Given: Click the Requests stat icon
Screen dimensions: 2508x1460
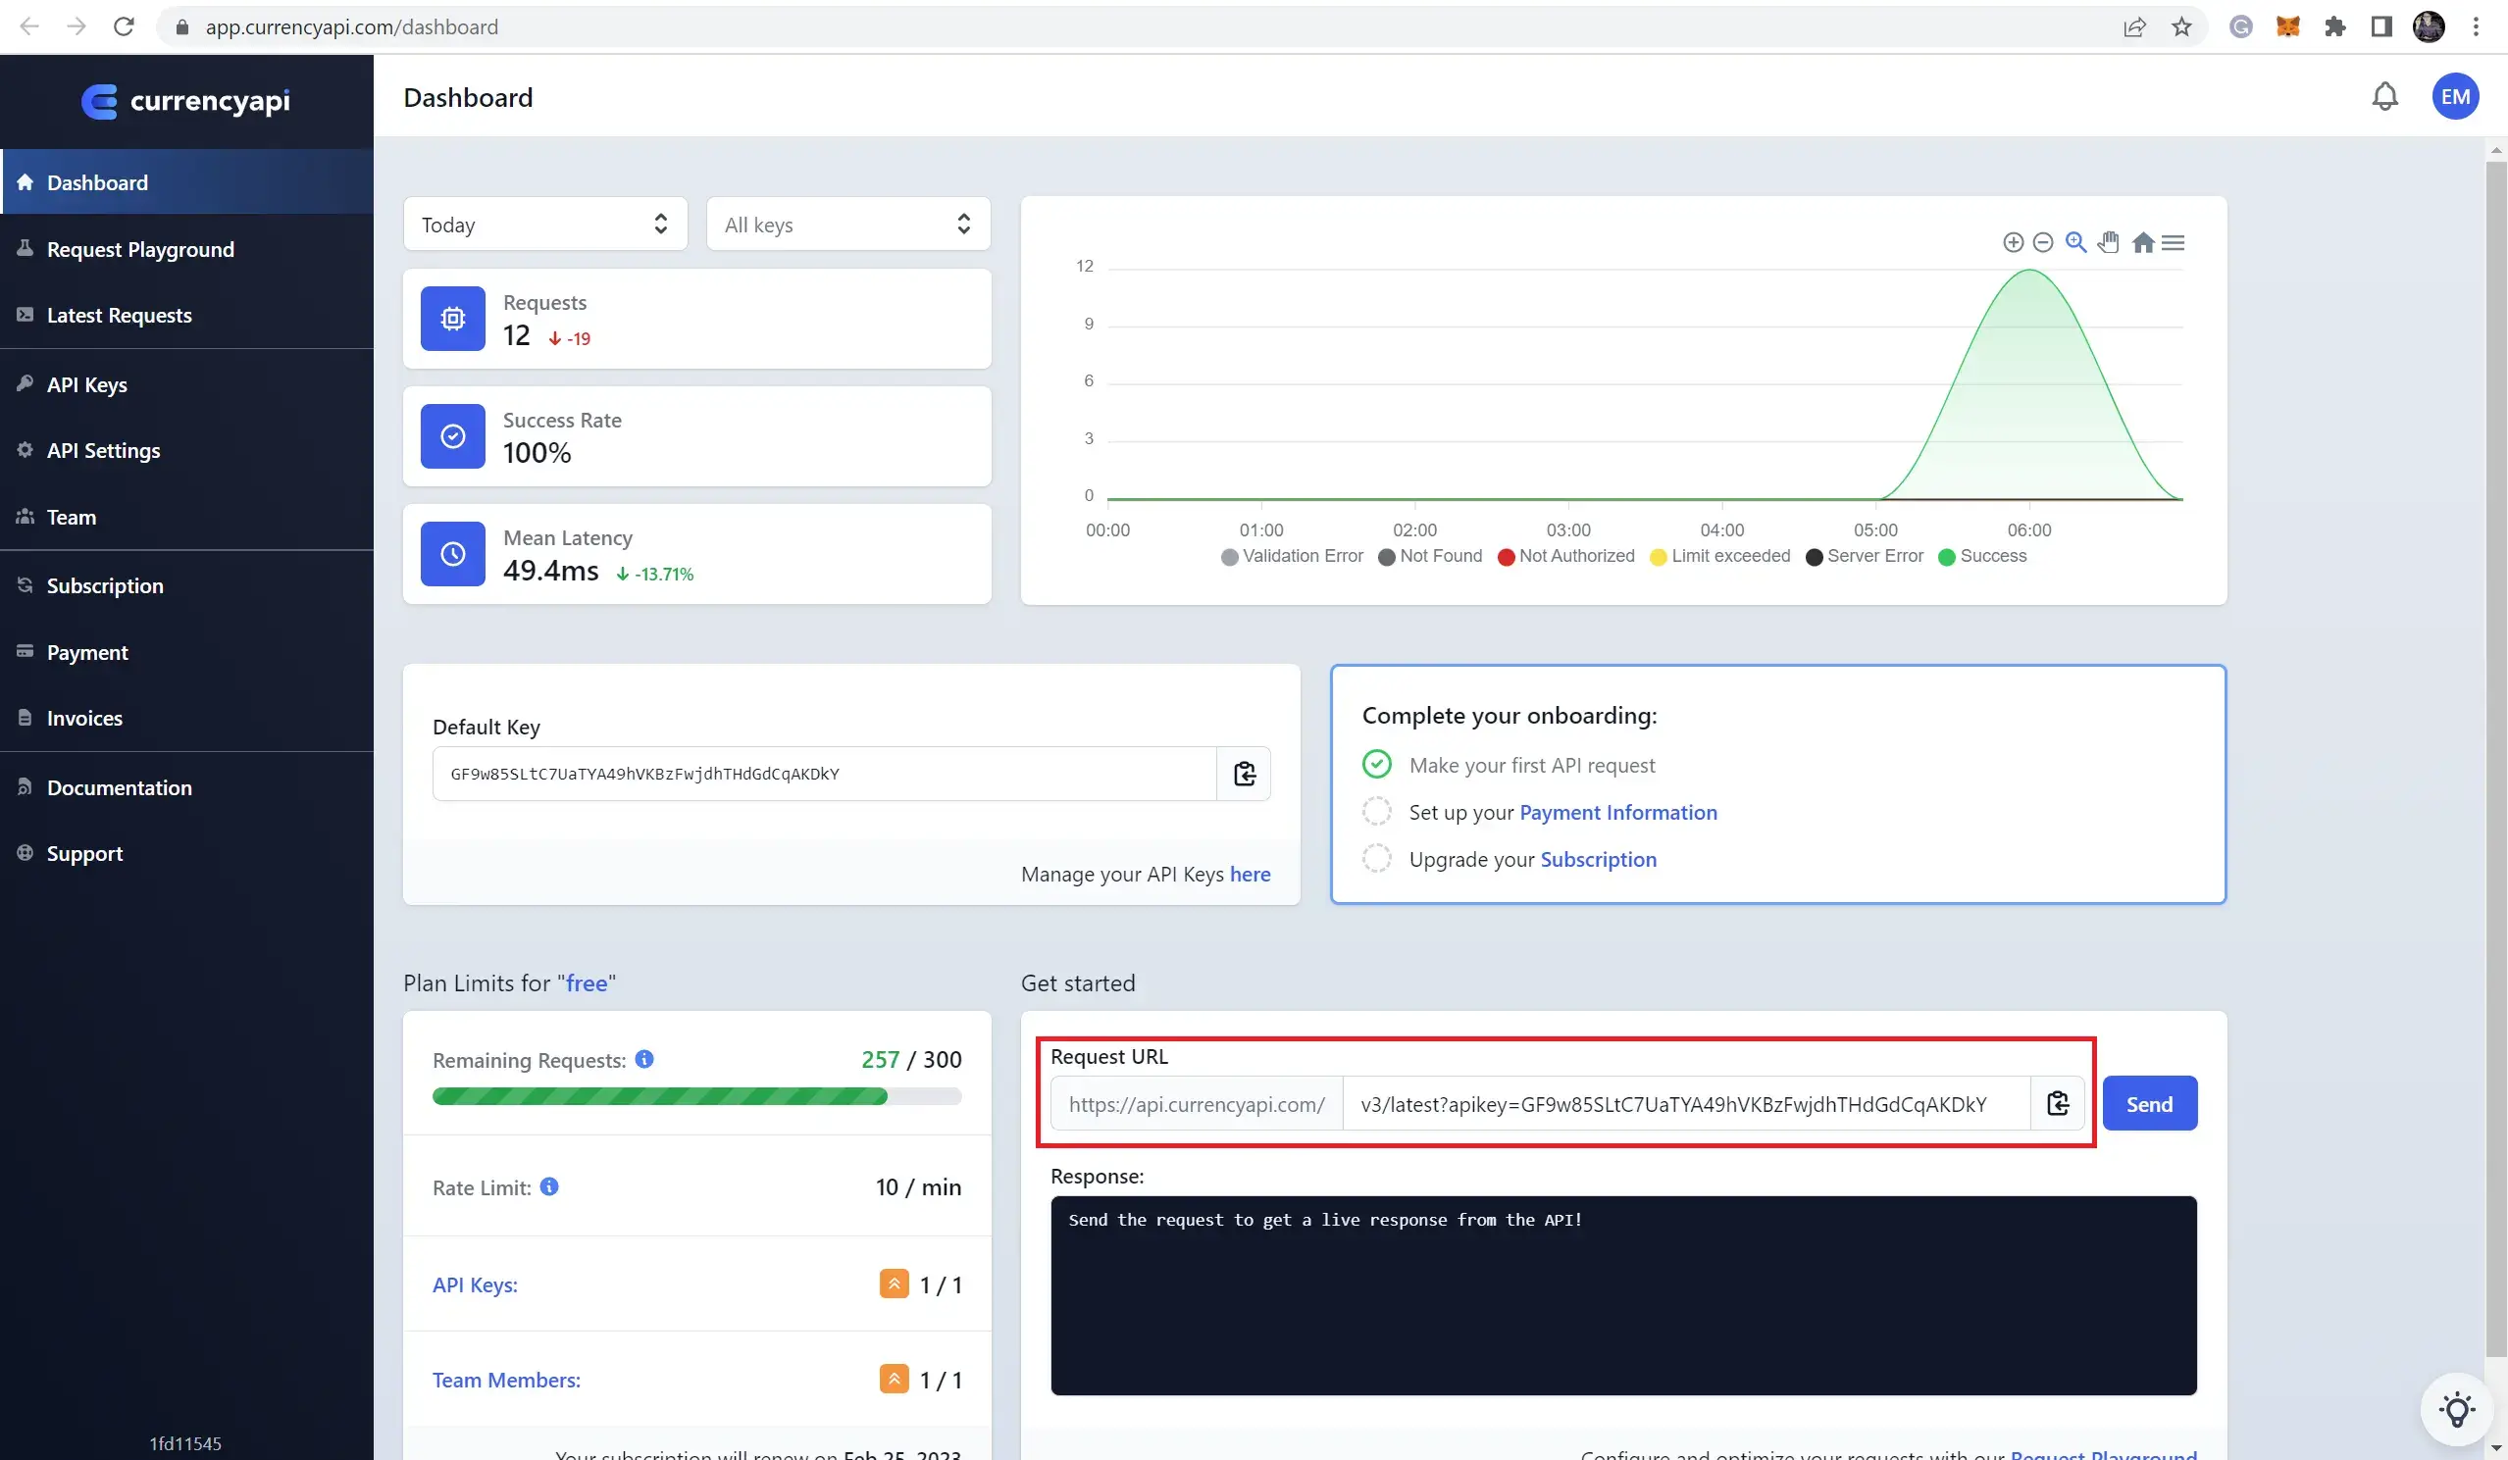Looking at the screenshot, I should click(x=453, y=319).
